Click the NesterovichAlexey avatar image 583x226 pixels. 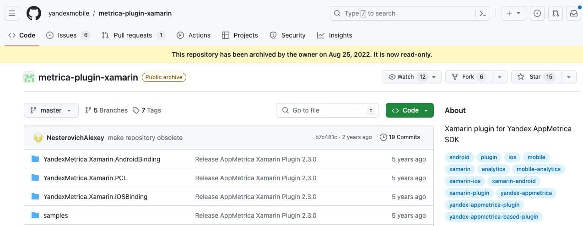click(x=38, y=138)
